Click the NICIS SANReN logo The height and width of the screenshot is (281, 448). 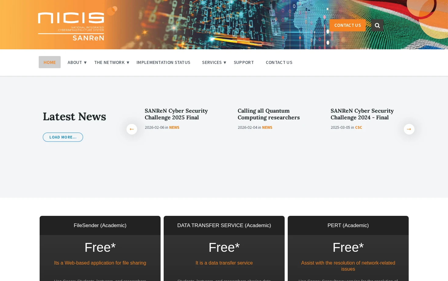coord(77,24)
